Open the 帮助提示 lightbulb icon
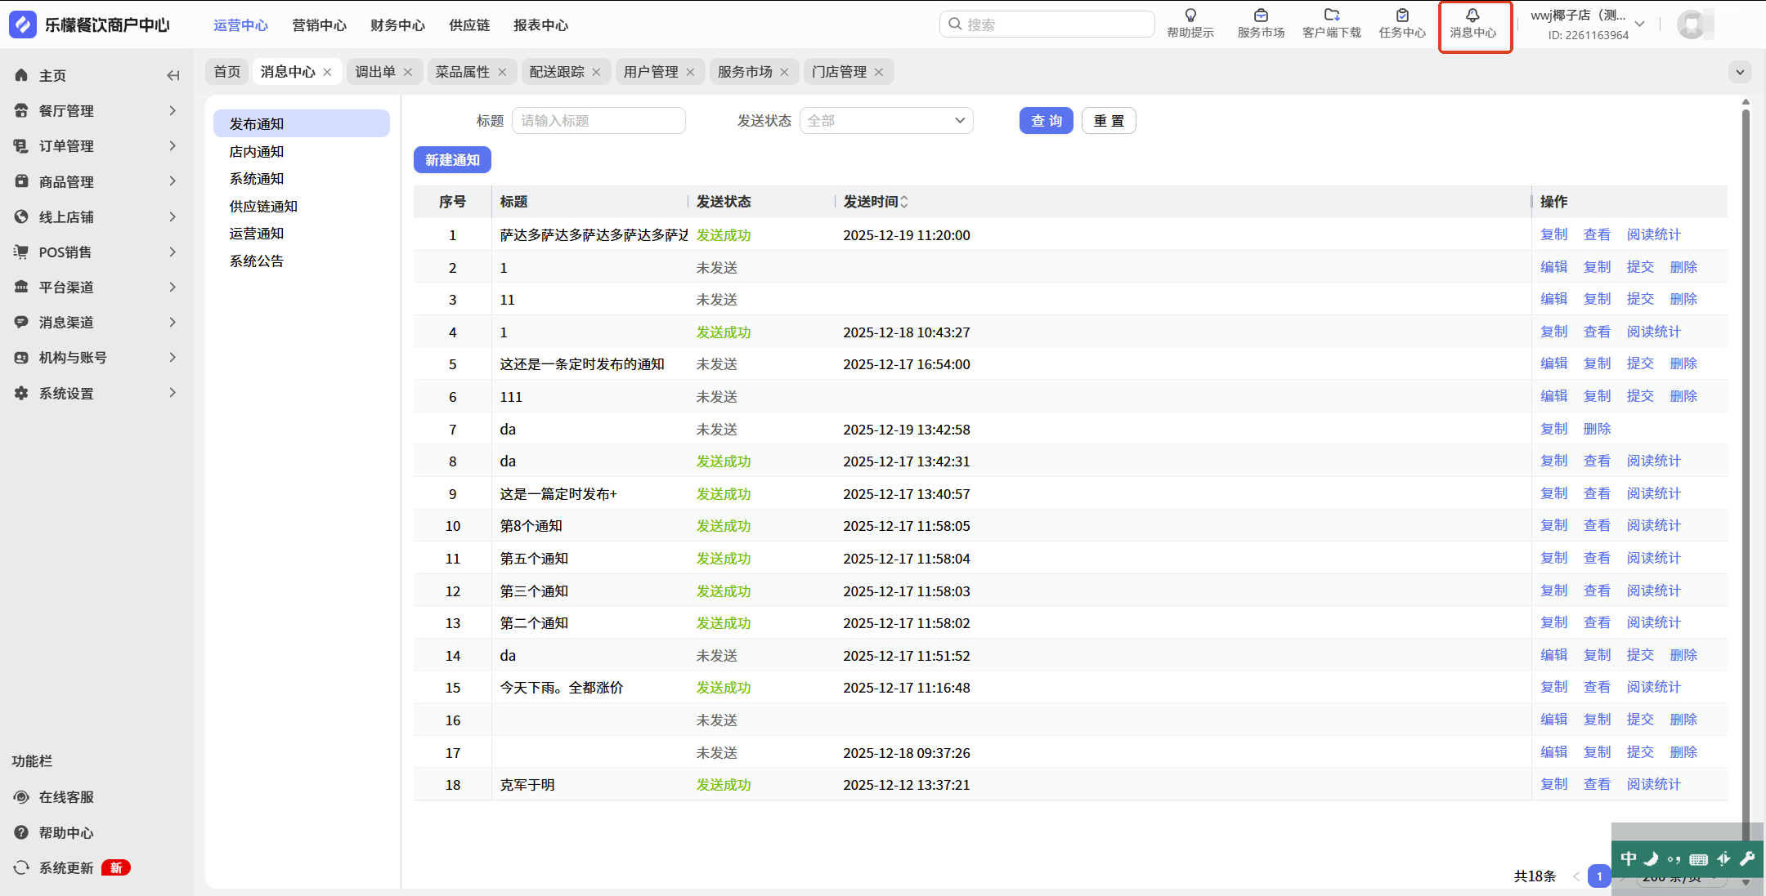 (1190, 23)
